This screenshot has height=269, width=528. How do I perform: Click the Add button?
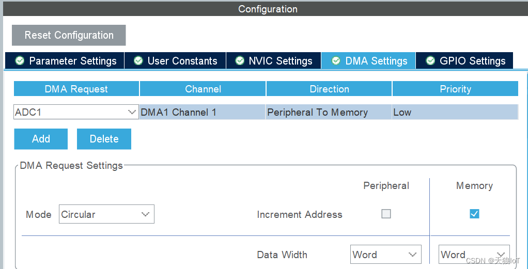point(41,139)
